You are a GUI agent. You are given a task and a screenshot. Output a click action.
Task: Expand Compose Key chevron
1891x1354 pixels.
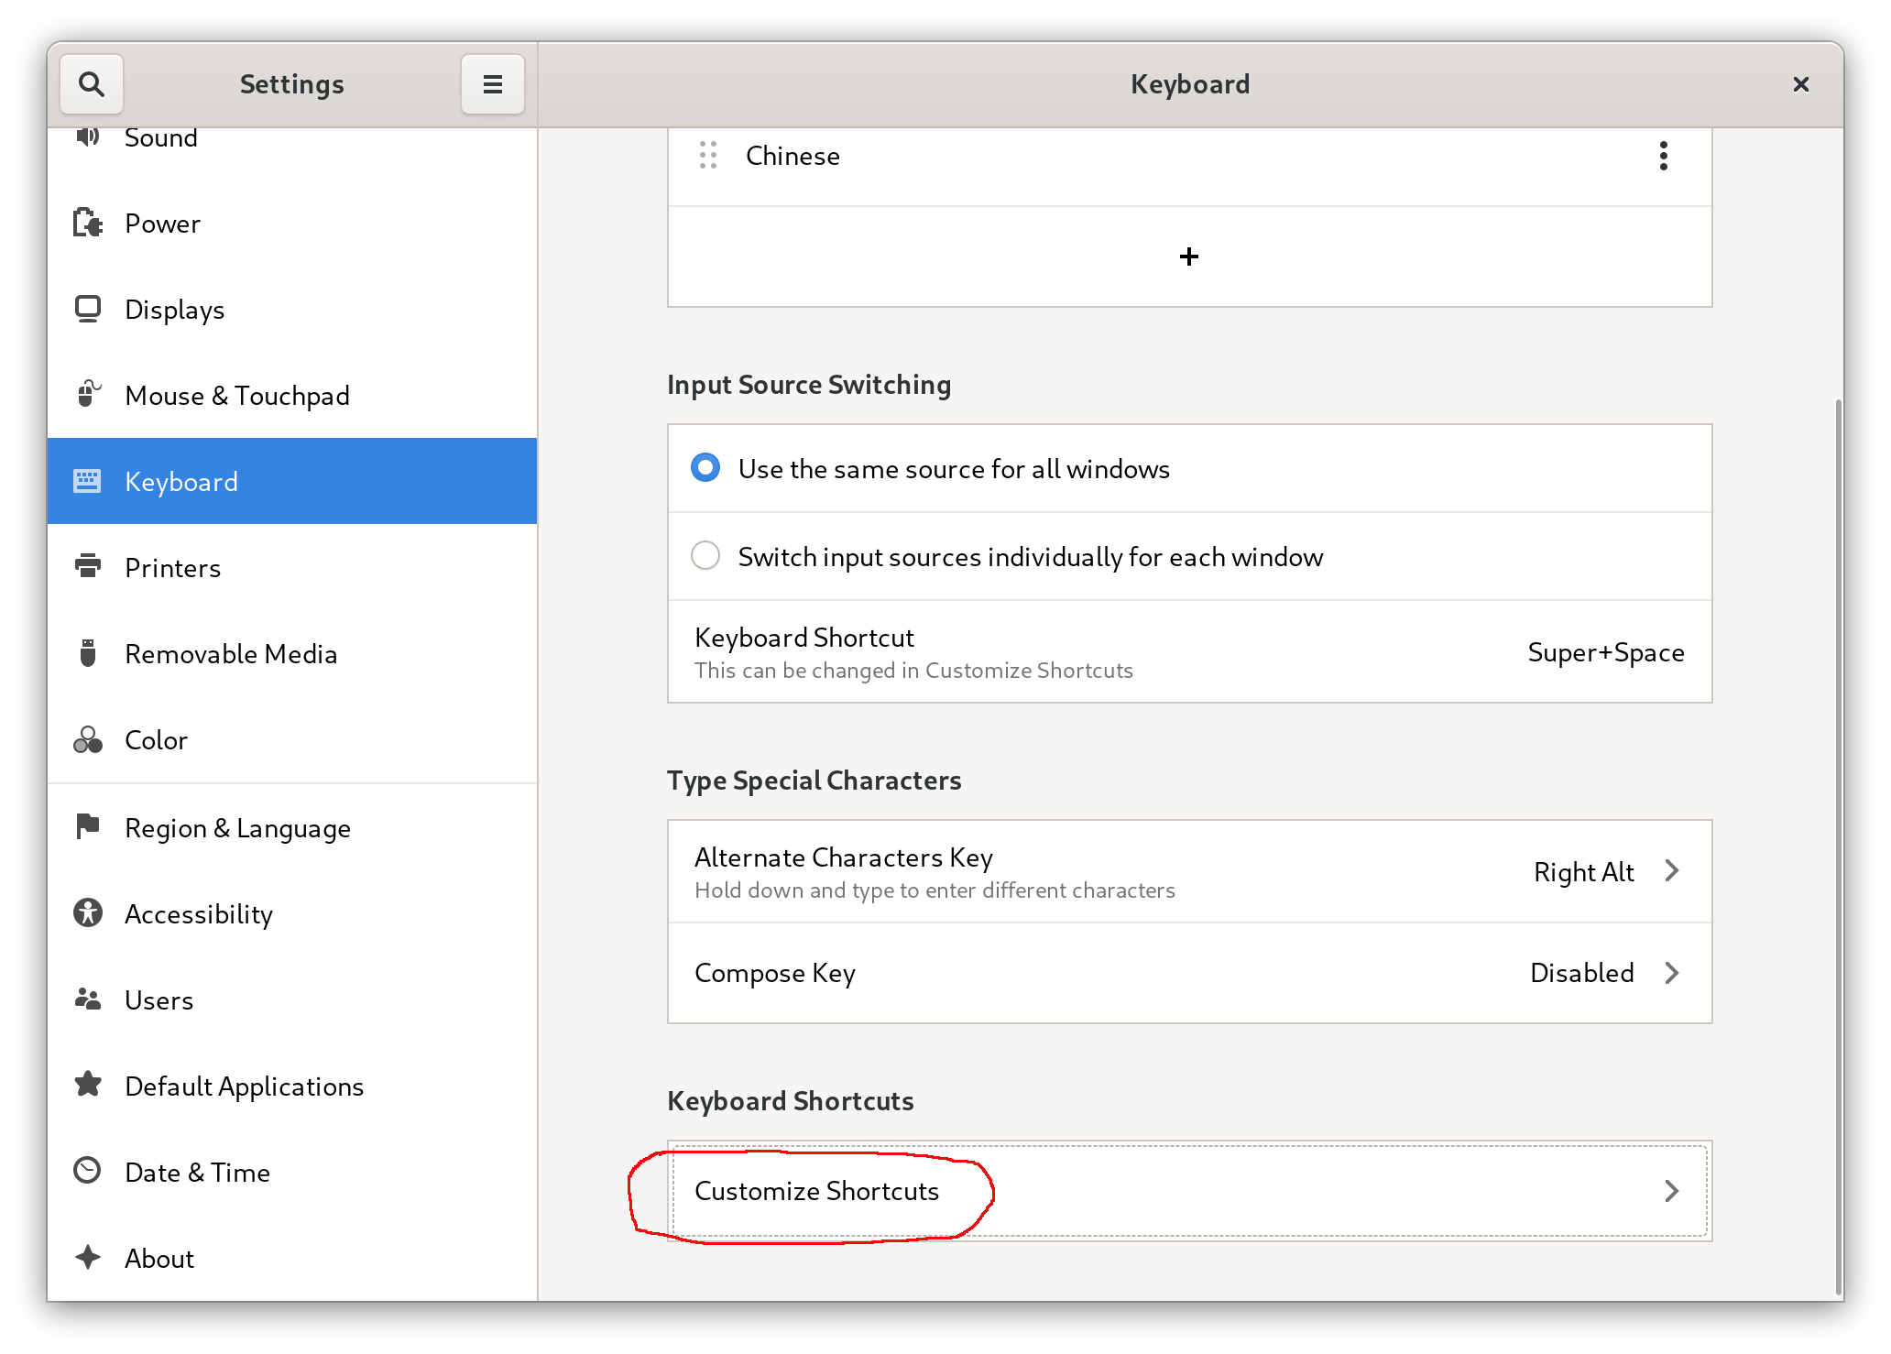(1671, 973)
